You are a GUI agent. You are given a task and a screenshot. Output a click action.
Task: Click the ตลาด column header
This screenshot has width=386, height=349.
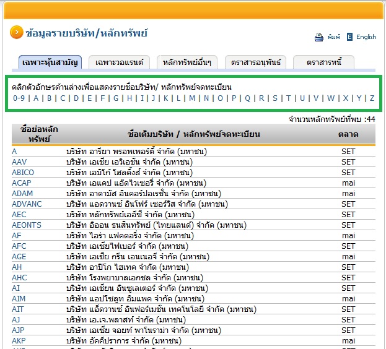[x=348, y=134]
